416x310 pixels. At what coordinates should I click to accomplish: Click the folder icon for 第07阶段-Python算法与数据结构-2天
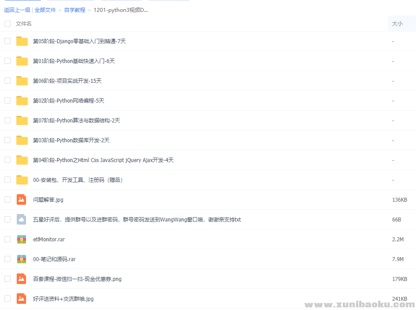[x=22, y=120]
